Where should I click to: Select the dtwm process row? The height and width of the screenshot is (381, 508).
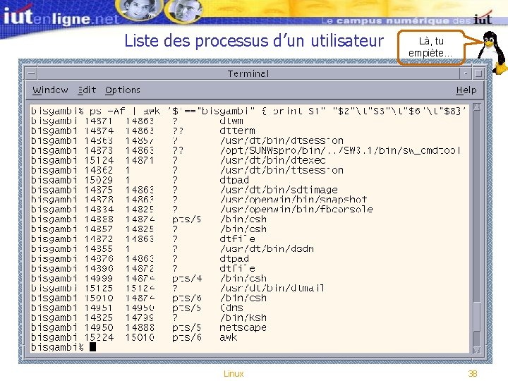(x=137, y=121)
